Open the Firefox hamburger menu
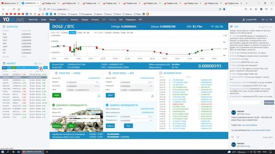This screenshot has width=275, height=154. pyautogui.click(x=272, y=9)
